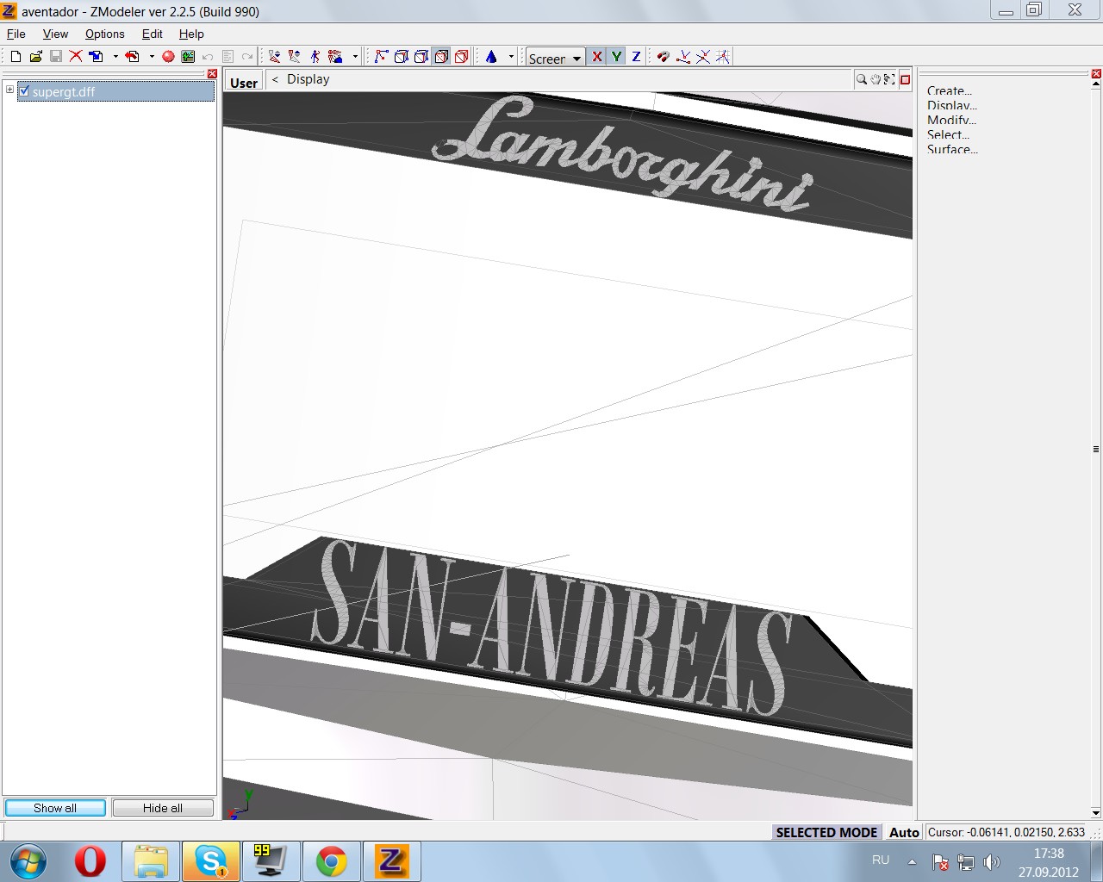
Task: Open the Windows Start menu
Action: pos(28,861)
